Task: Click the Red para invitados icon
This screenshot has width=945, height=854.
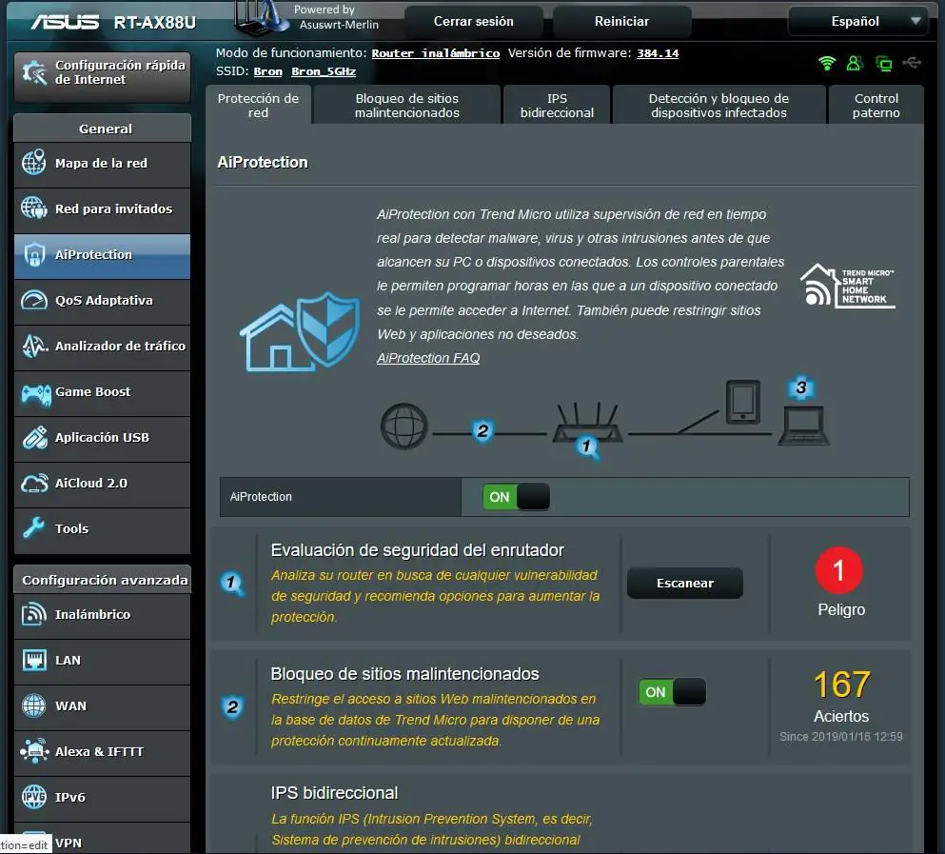Action: click(x=33, y=209)
